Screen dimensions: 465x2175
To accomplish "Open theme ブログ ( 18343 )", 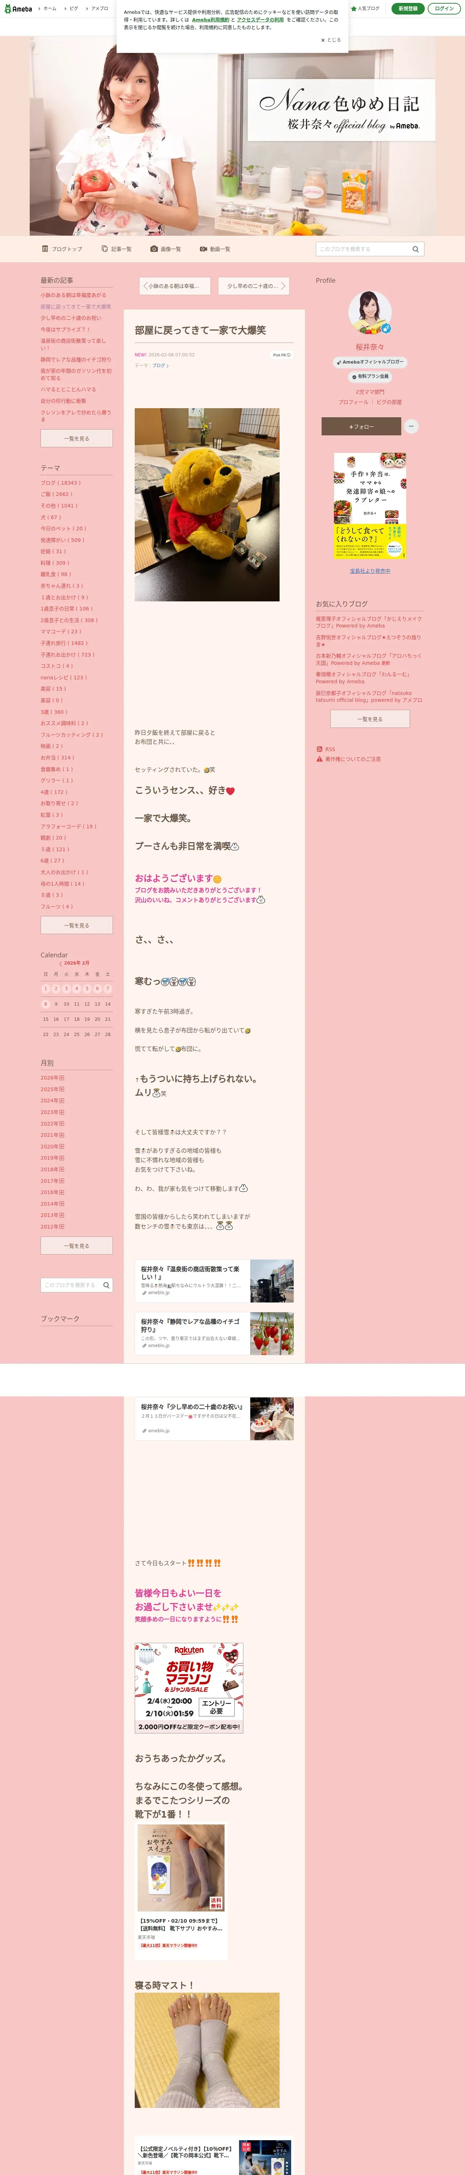I will point(61,483).
